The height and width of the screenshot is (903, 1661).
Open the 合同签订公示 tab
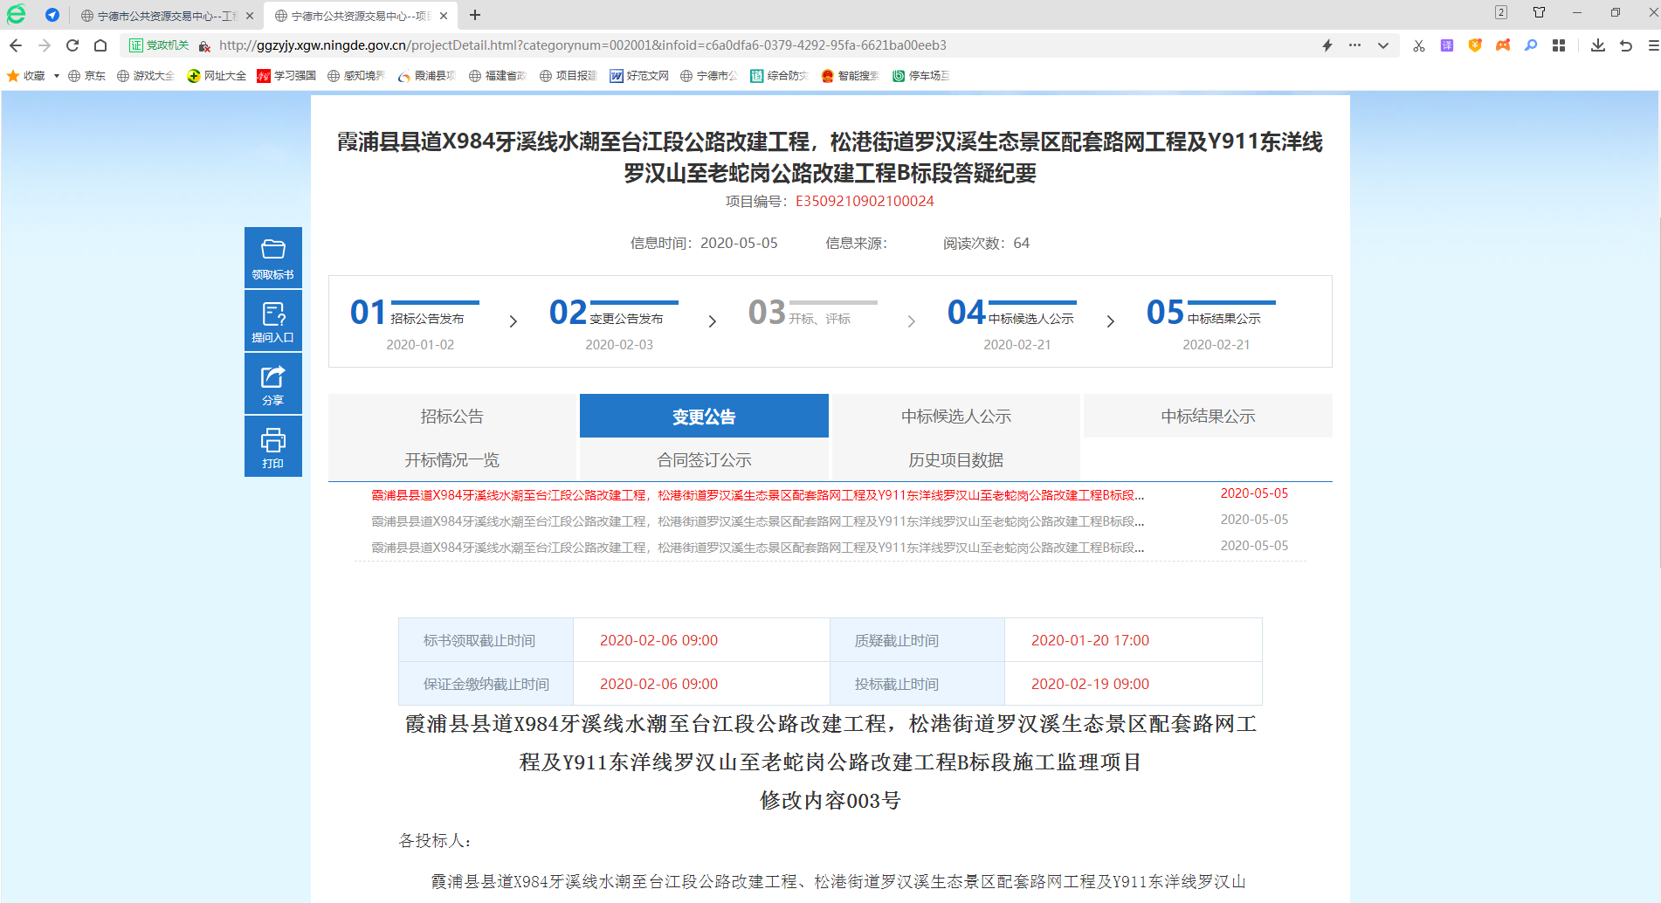click(704, 460)
